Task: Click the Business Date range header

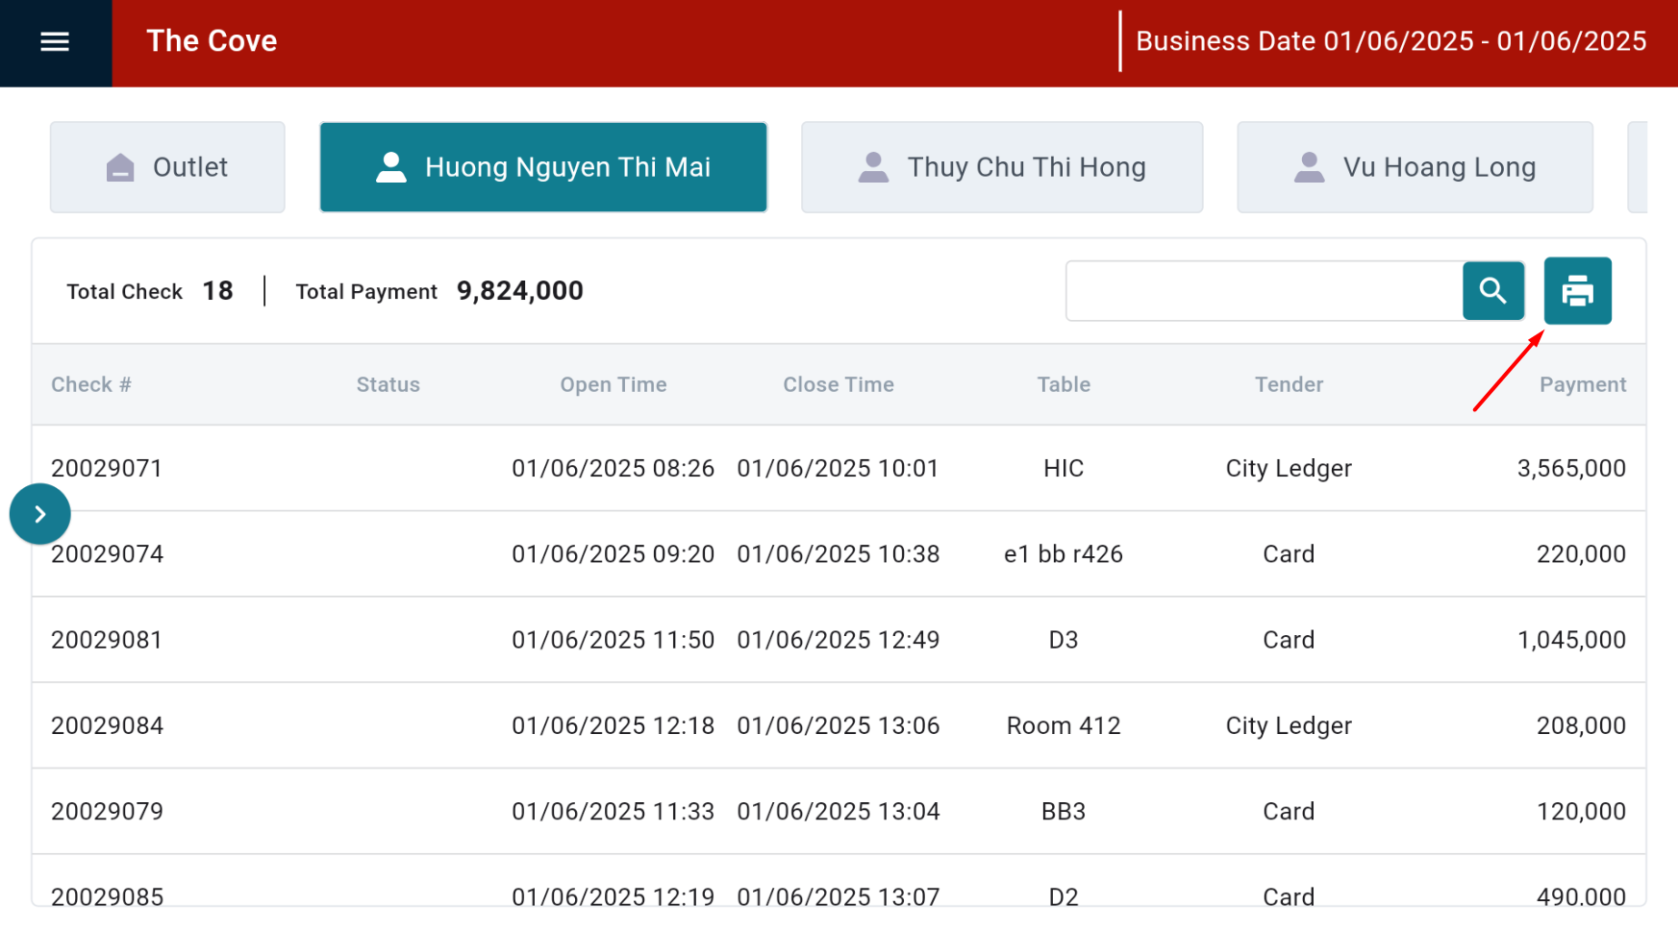Action: [x=1390, y=41]
